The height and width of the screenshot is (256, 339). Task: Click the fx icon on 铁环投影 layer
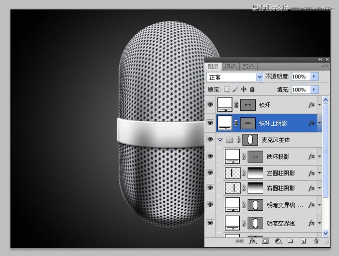[311, 156]
